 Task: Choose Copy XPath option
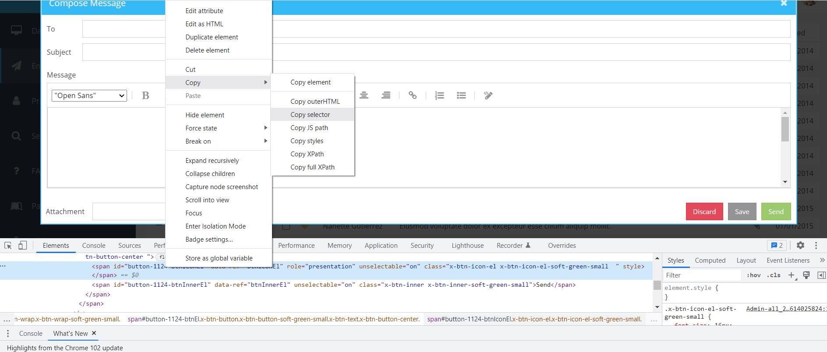click(x=312, y=154)
